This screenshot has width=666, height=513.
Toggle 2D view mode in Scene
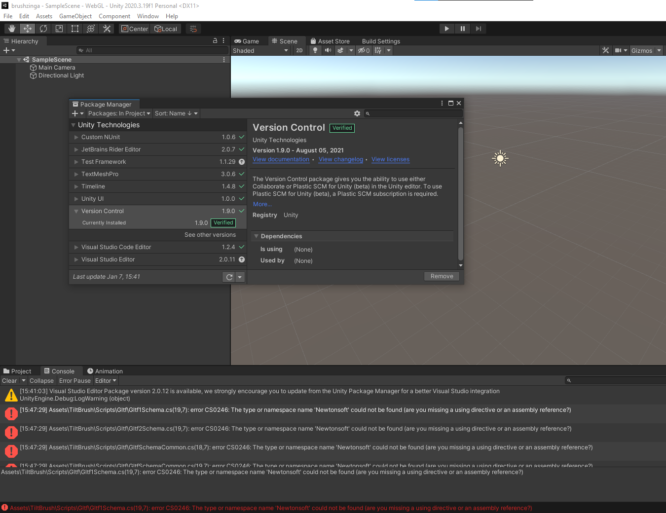pyautogui.click(x=299, y=50)
